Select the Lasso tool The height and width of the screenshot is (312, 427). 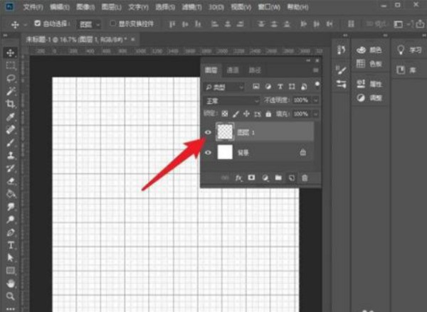pyautogui.click(x=11, y=79)
